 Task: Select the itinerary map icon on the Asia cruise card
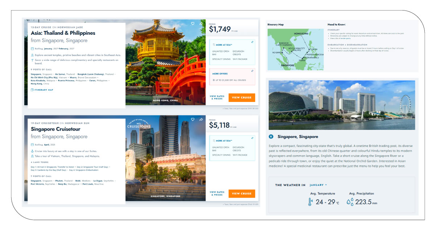coord(32,89)
